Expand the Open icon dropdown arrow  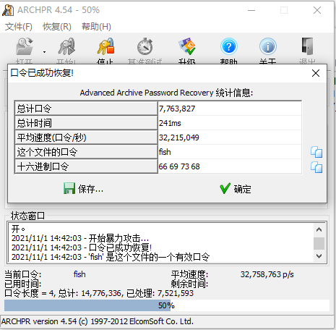pos(44,52)
